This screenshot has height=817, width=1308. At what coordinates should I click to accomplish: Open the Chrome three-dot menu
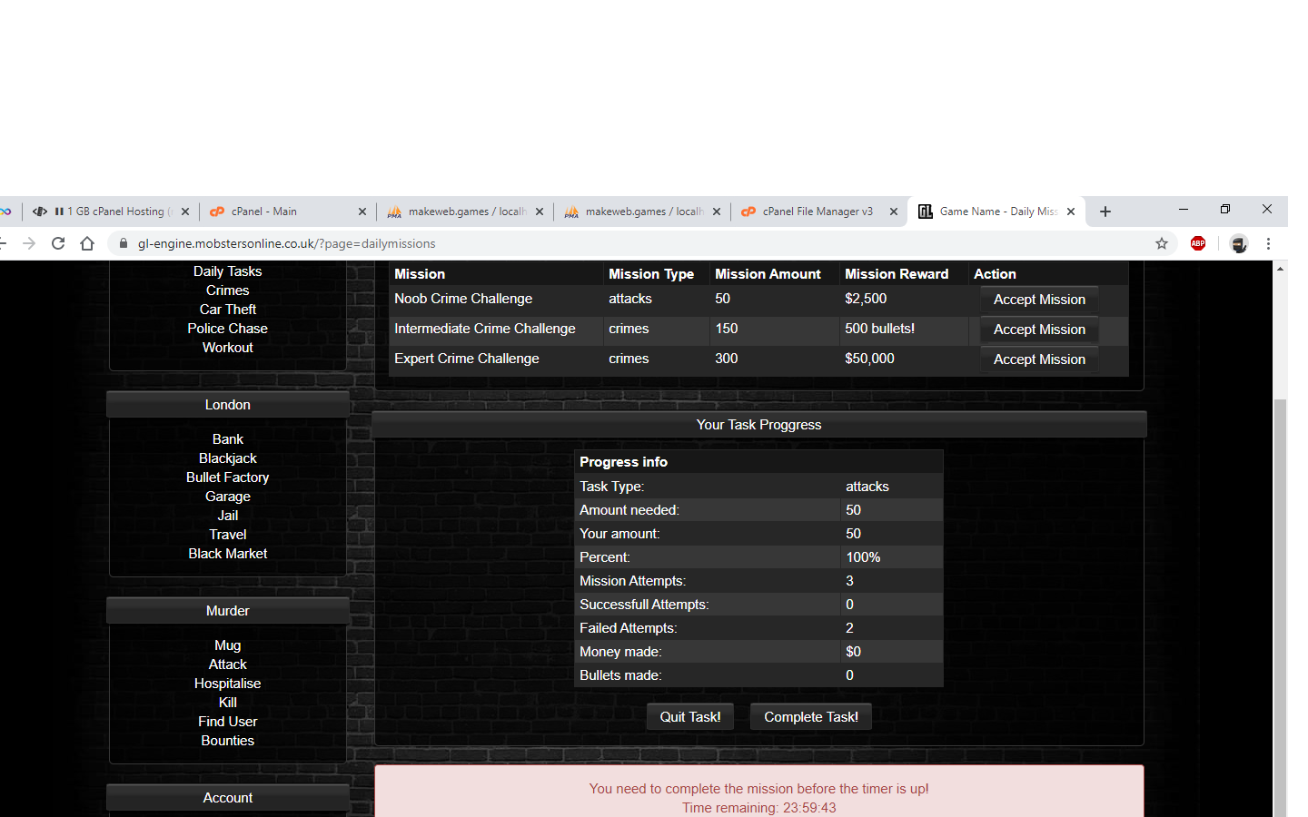pyautogui.click(x=1268, y=243)
